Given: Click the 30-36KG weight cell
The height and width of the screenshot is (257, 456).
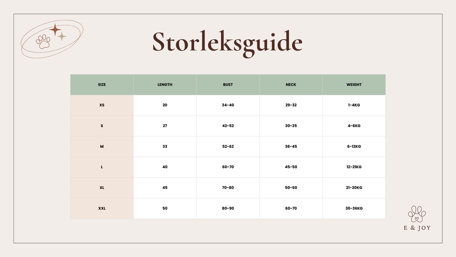Looking at the screenshot, I should coord(354,208).
